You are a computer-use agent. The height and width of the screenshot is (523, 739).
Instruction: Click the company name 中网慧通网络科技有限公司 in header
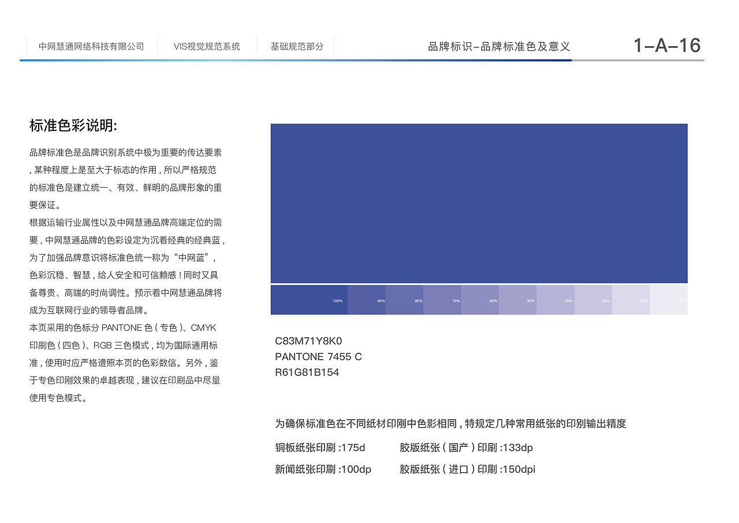[91, 46]
